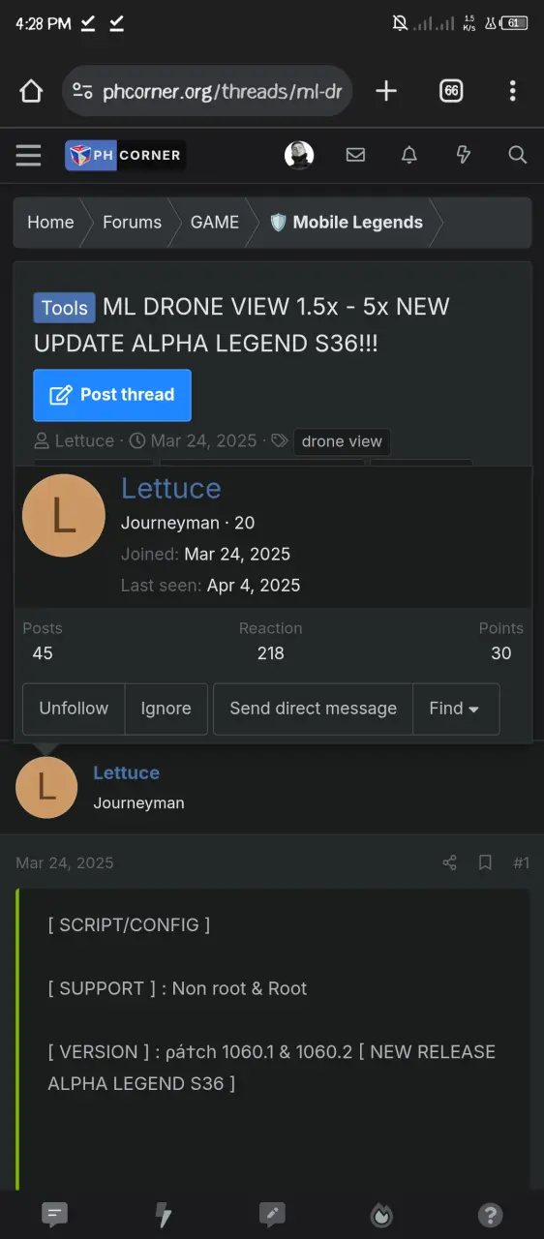Select text '[ SUPPORT ] : Non root & Root'
The height and width of the screenshot is (1239, 544).
coord(177,988)
